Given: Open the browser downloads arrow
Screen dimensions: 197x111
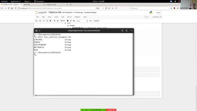Looking at the screenshot, I should tap(171, 8).
